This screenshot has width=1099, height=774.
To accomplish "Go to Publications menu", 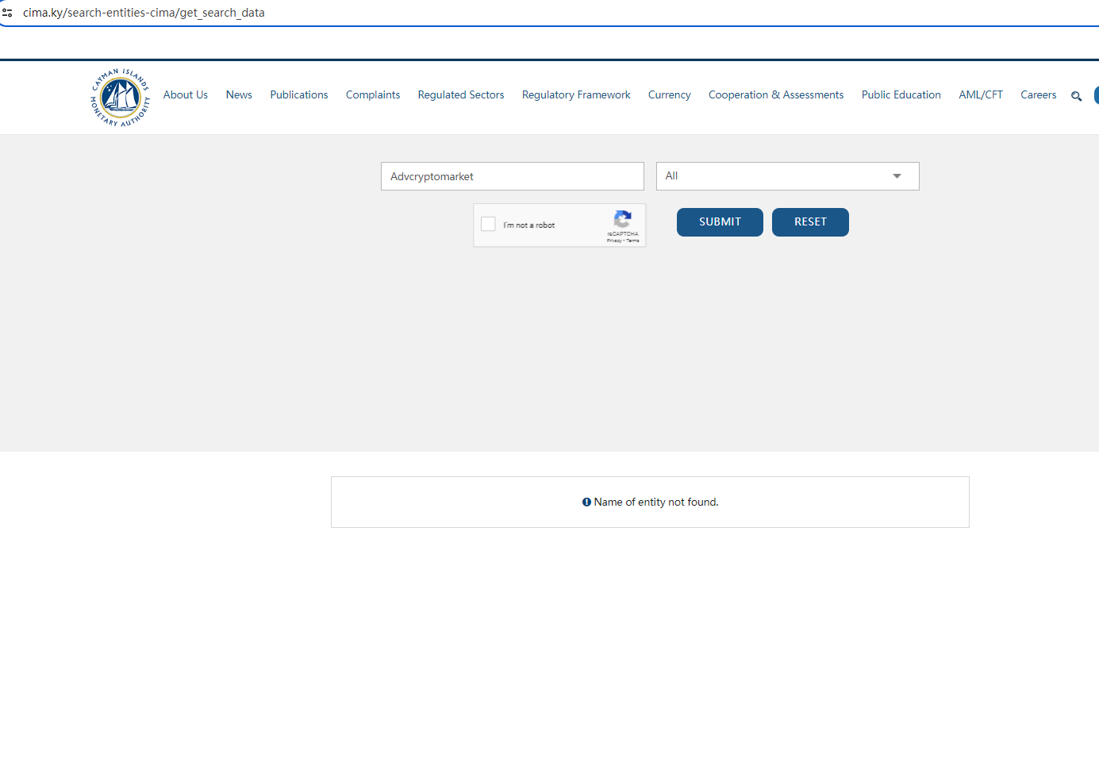I will pyautogui.click(x=298, y=94).
